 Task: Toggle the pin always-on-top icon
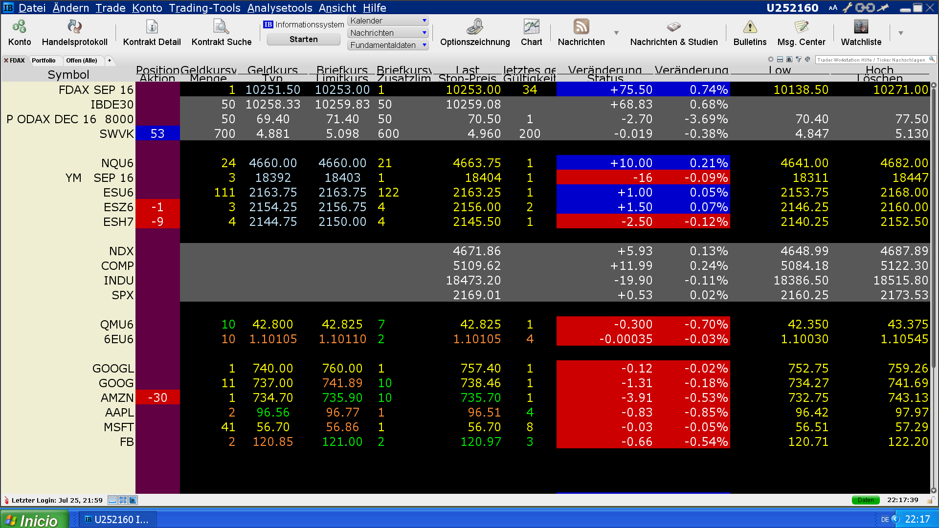[x=883, y=8]
